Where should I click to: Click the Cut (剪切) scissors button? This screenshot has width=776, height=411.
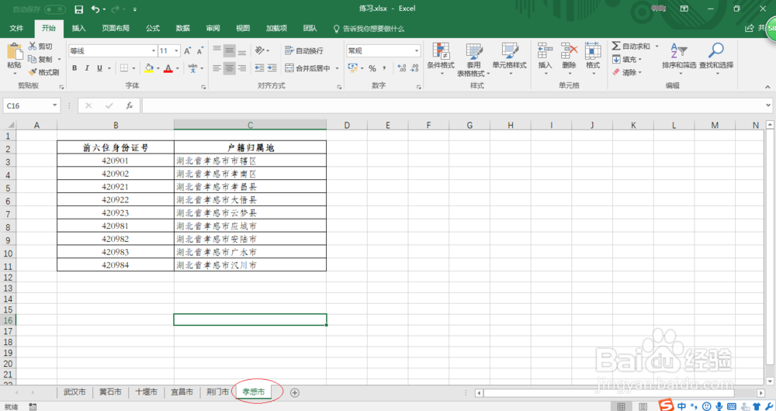40,46
